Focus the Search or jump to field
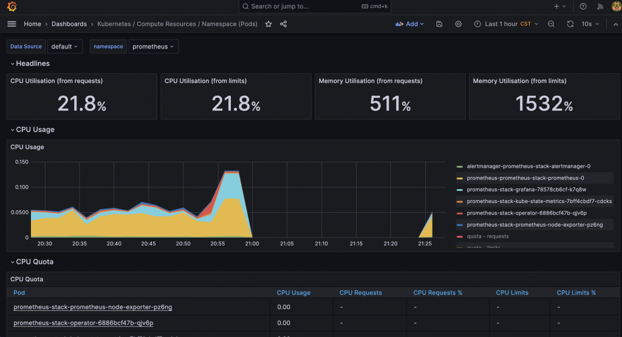 315,6
